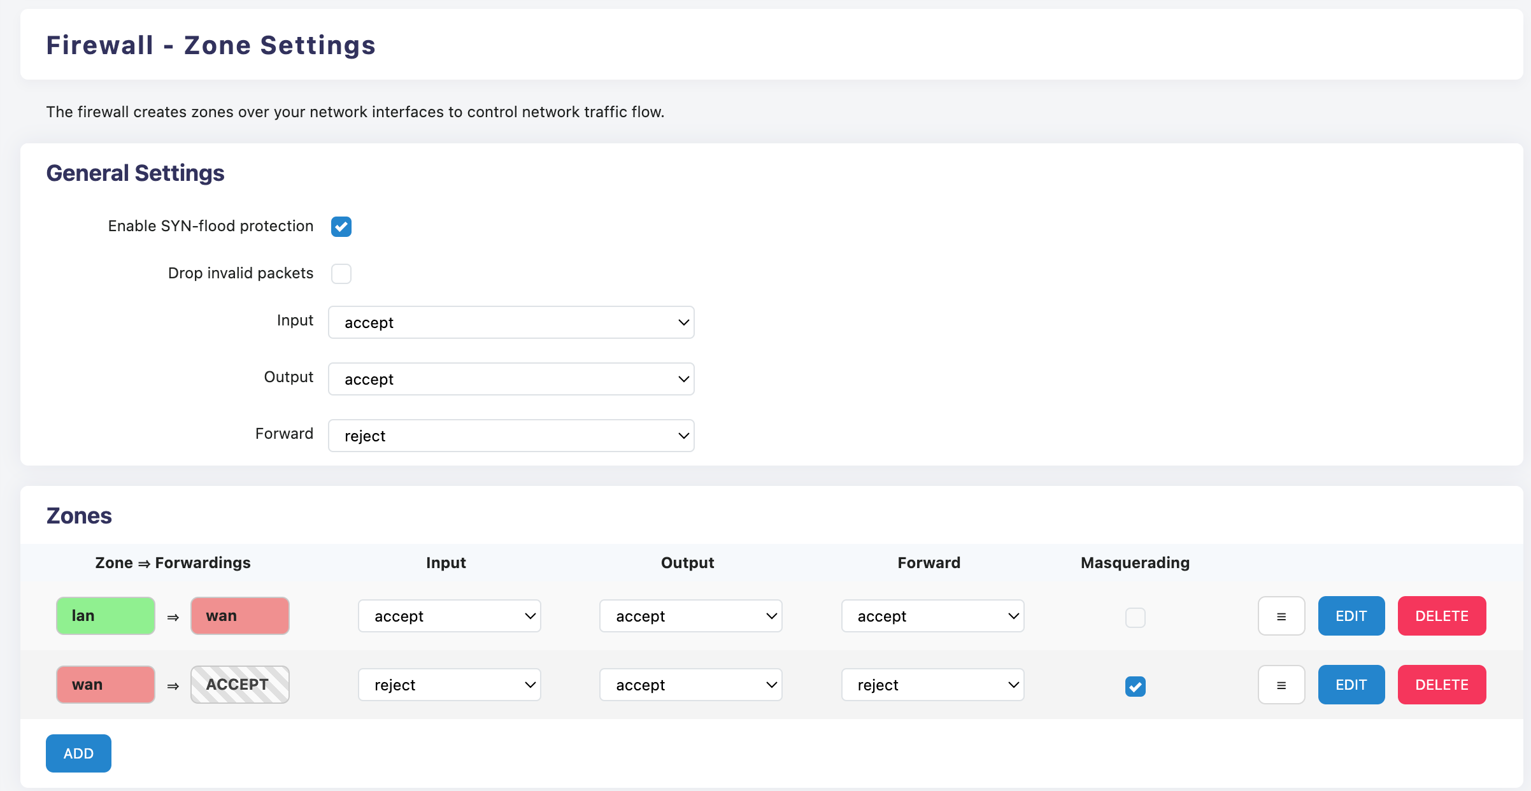The width and height of the screenshot is (1531, 791).
Task: Open the general Output policy dropdown
Action: [x=511, y=379]
